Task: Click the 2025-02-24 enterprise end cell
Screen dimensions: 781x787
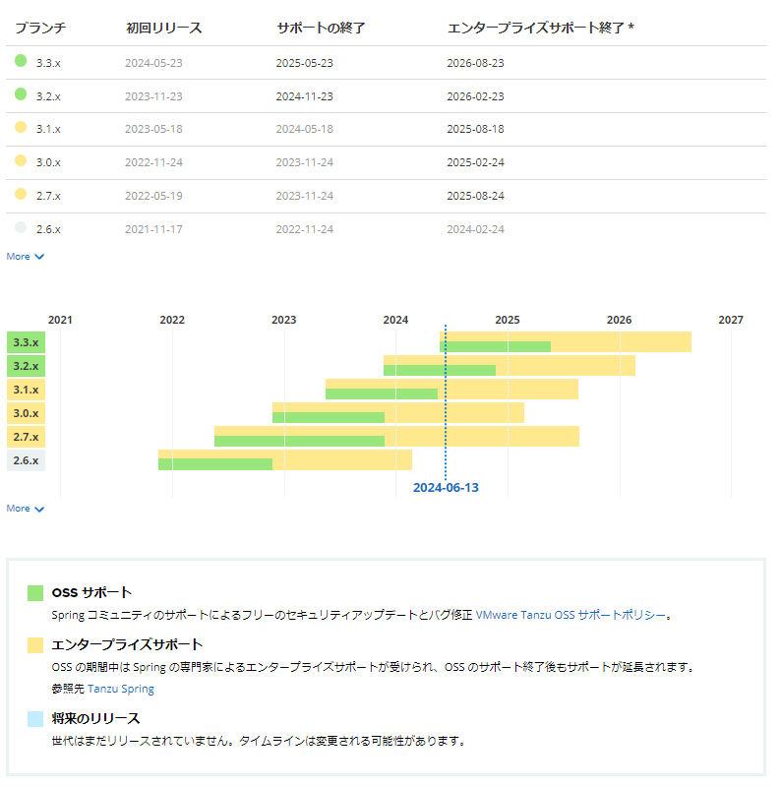Action: (x=475, y=162)
